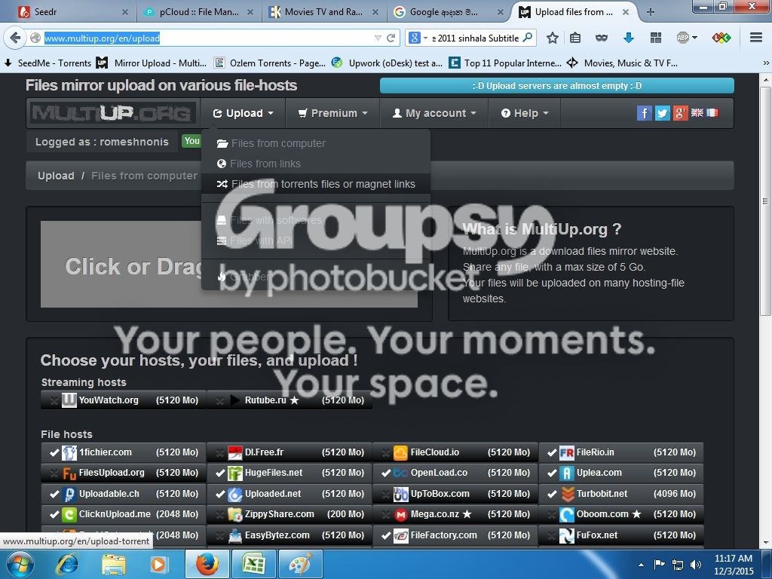Toggle the FileFactory.com host checkbox

tap(386, 535)
